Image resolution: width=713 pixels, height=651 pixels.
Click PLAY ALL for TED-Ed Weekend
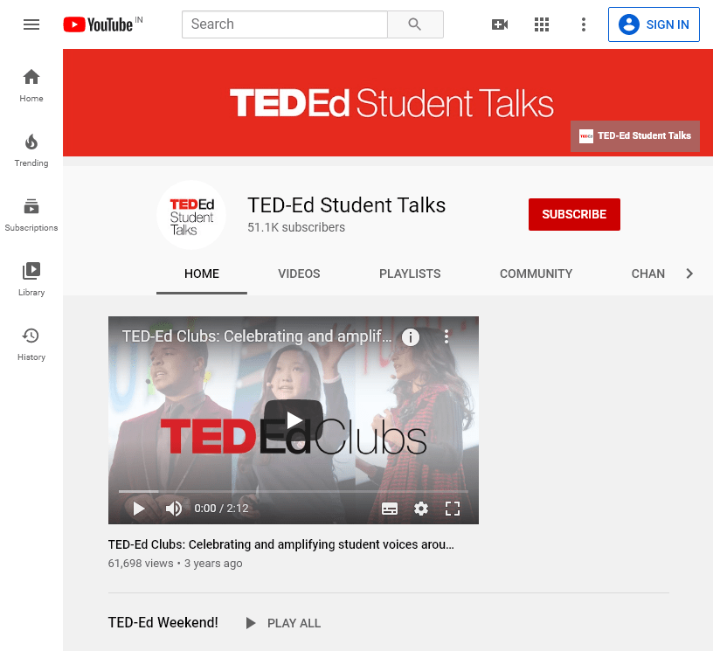tap(283, 623)
